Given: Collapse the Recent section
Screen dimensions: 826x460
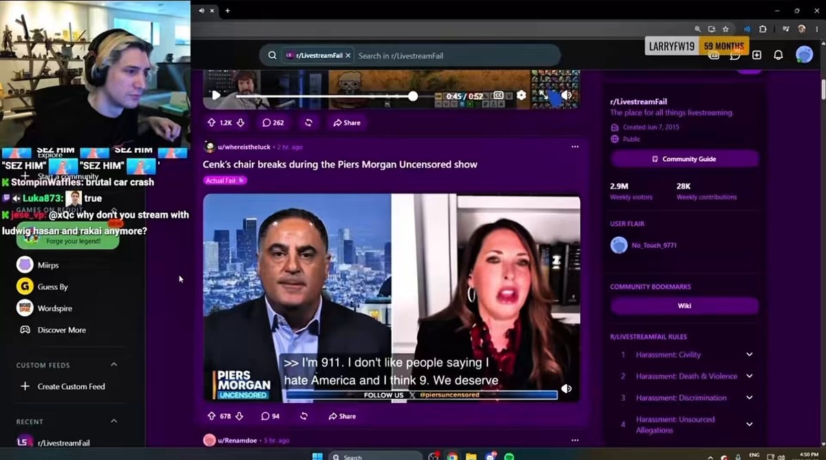Looking at the screenshot, I should (x=114, y=421).
